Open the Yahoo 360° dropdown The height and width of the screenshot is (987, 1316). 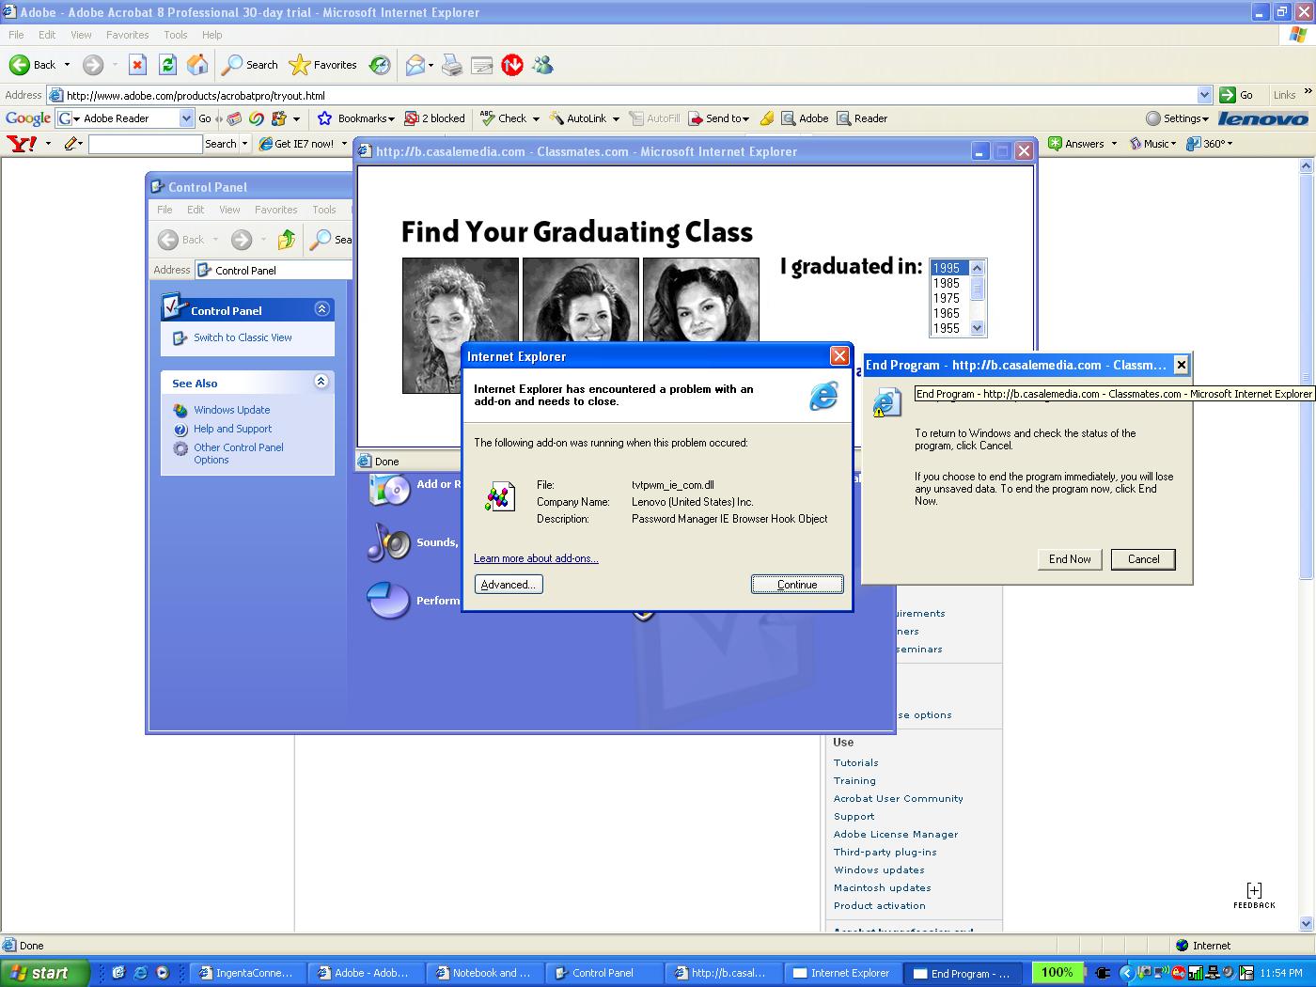1230,144
